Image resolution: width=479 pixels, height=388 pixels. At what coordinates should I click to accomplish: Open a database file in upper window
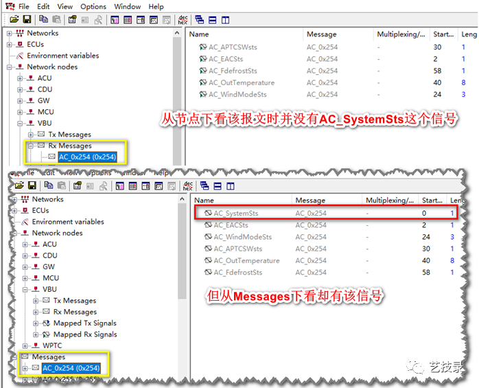tap(14, 20)
